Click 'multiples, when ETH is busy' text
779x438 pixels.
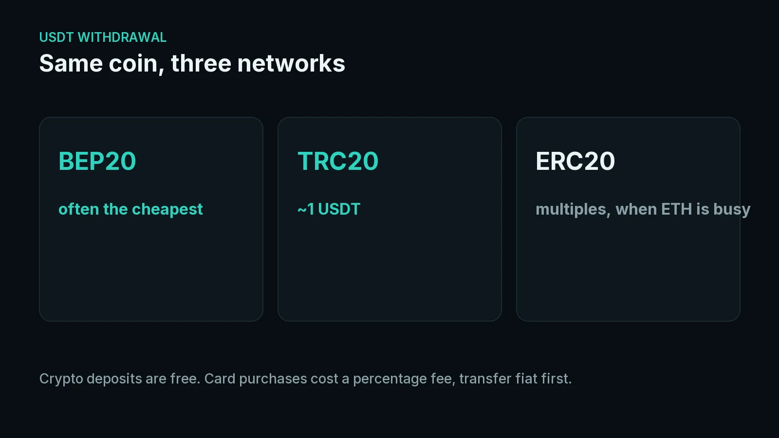(x=643, y=209)
